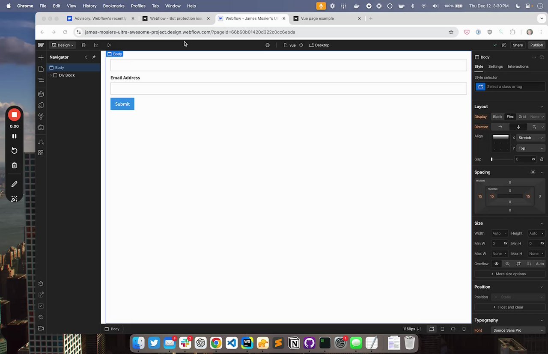The height and width of the screenshot is (354, 548).
Task: Pause the screen recording
Action: pyautogui.click(x=14, y=136)
